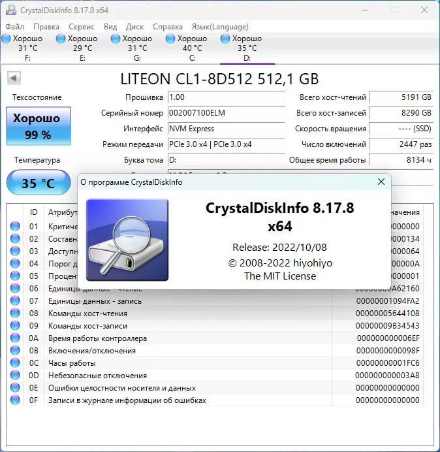Select the Небезопасные отключения row

tap(215, 376)
